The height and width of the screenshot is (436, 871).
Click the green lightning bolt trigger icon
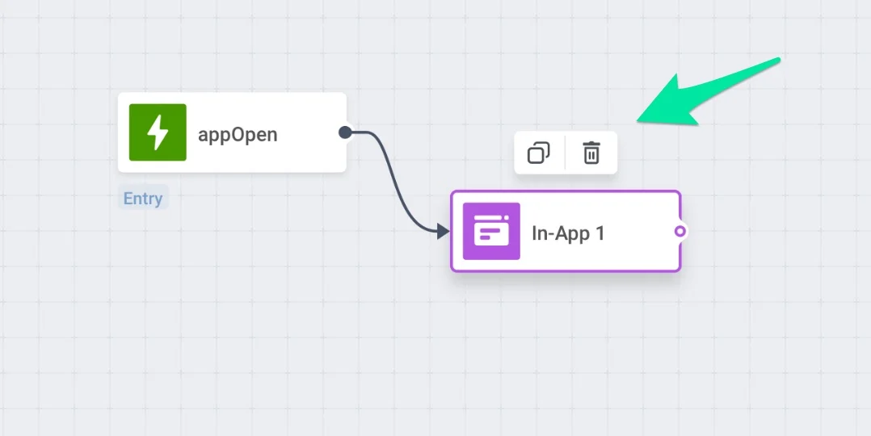(158, 132)
